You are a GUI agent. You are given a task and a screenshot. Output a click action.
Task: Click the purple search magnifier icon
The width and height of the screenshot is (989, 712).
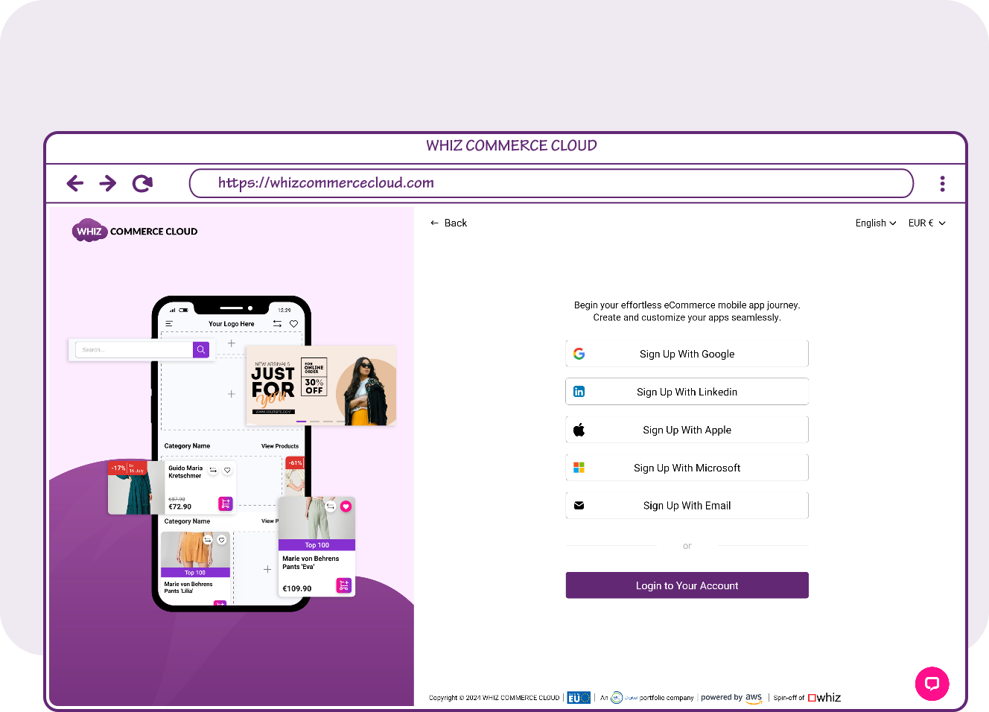[201, 350]
